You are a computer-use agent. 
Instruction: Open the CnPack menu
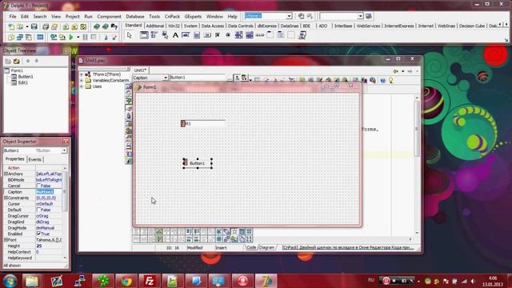click(172, 16)
